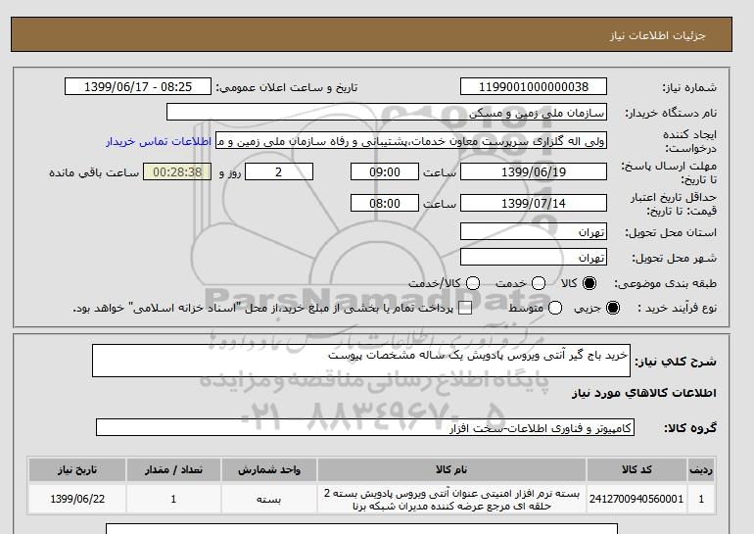754x534 pixels.
Task: Click the واحد شمارش column header
Action: click(x=269, y=469)
